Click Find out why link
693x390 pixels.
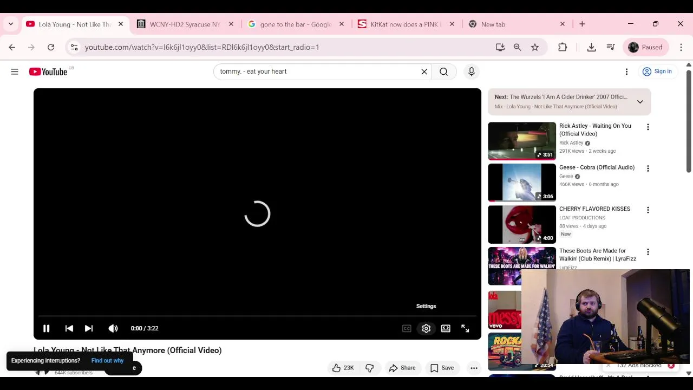(107, 361)
